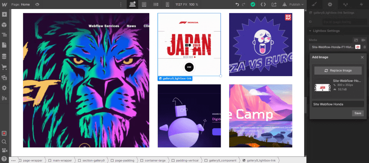
Task: Click the 100 % zoom value
Action: [194, 5]
